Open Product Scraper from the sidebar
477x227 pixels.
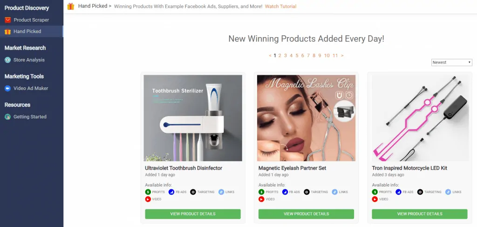pyautogui.click(x=31, y=20)
